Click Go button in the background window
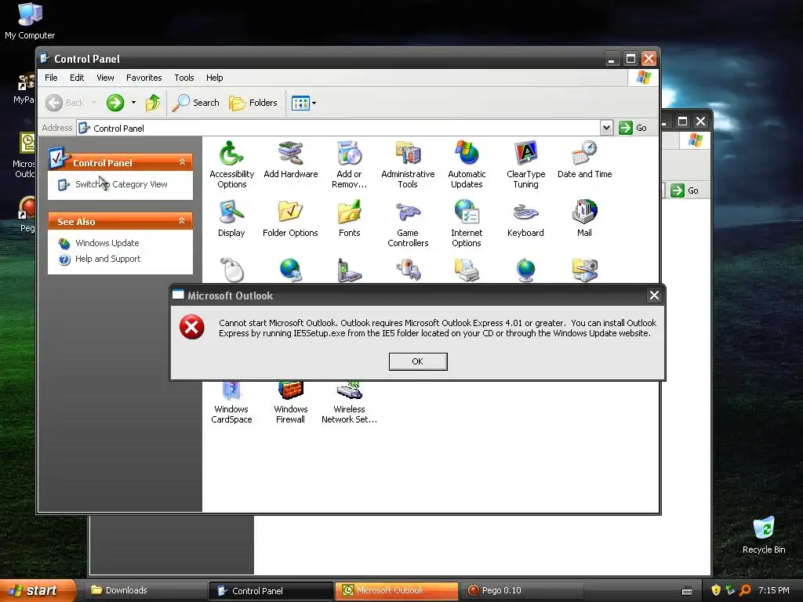 click(685, 190)
